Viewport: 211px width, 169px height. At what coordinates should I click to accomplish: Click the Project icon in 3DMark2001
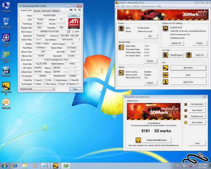pyautogui.click(x=121, y=29)
